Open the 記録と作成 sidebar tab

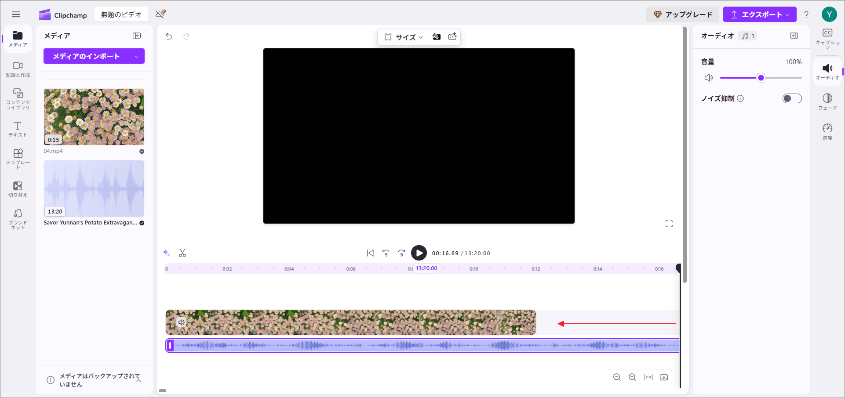coord(18,69)
